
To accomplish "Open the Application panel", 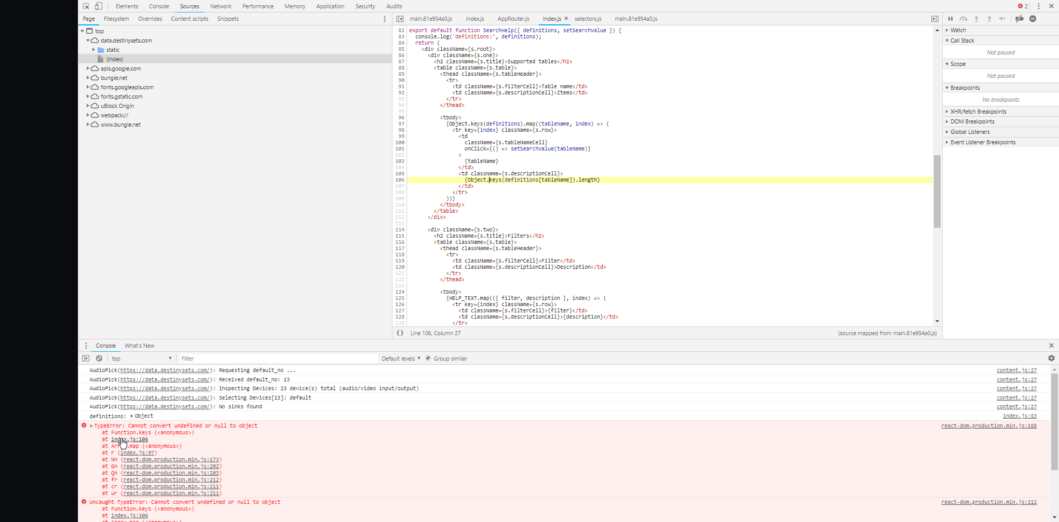I will coord(330,6).
